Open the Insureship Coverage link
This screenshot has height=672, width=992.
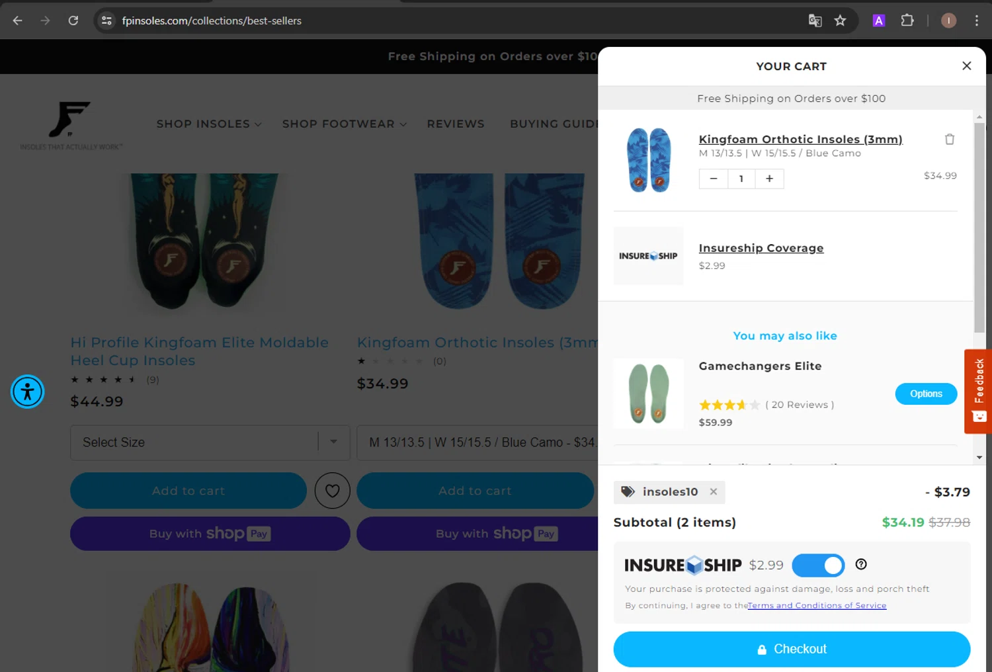[x=761, y=248]
